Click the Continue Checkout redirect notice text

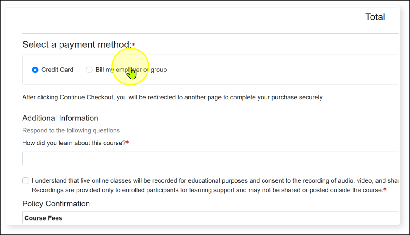tap(173, 97)
